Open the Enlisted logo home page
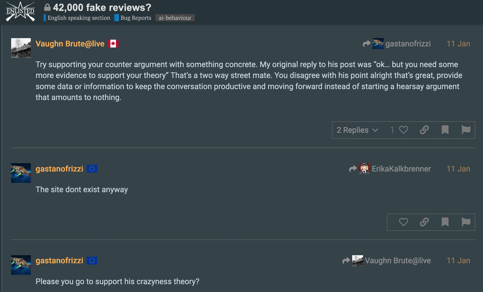The height and width of the screenshot is (292, 483). [20, 11]
